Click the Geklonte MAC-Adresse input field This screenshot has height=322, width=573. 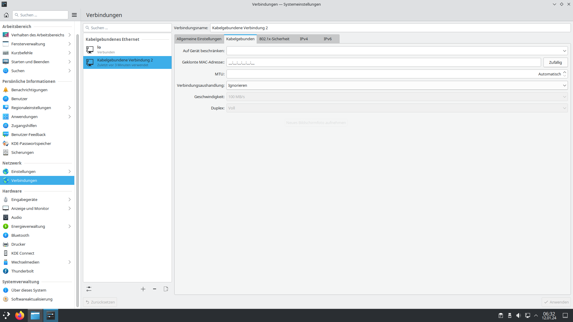click(x=383, y=62)
